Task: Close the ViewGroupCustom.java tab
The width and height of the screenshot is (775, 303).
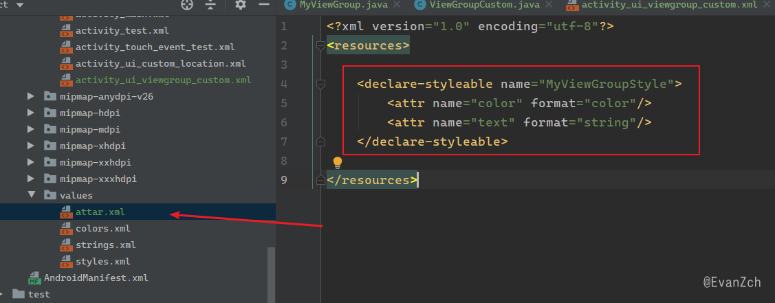Action: tap(547, 5)
